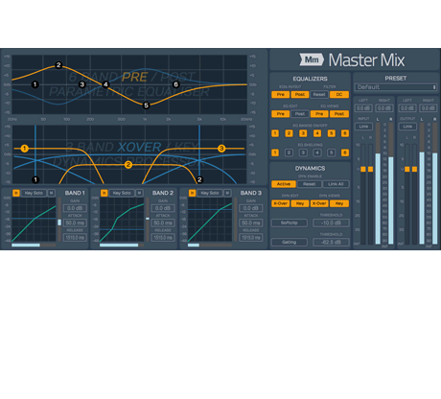
Task: Toggle EQ shelving for band 1
Action: click(x=275, y=153)
